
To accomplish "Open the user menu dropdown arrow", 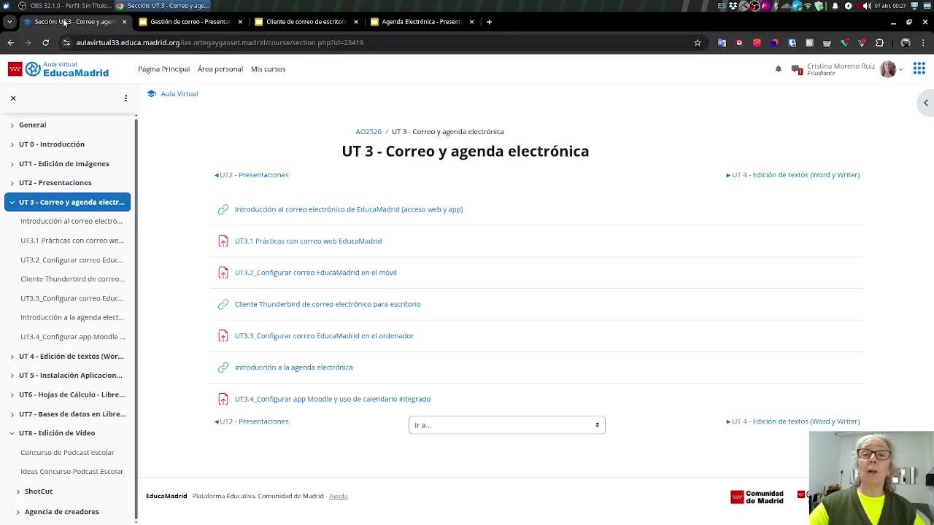I will pyautogui.click(x=901, y=70).
